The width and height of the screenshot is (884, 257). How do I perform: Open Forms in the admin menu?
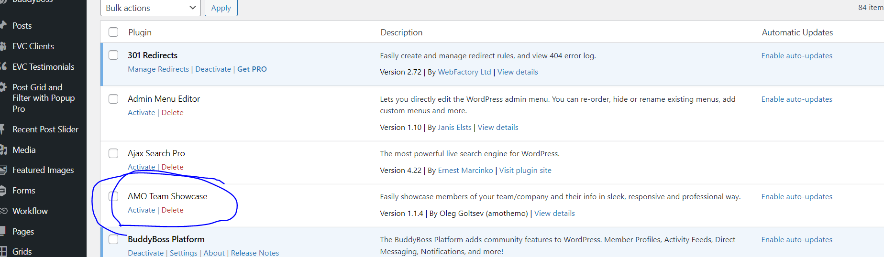(24, 191)
